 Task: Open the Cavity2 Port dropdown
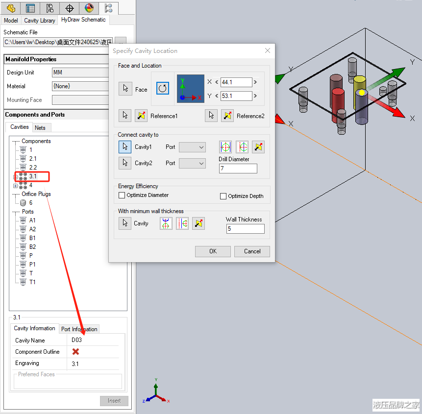pos(192,163)
